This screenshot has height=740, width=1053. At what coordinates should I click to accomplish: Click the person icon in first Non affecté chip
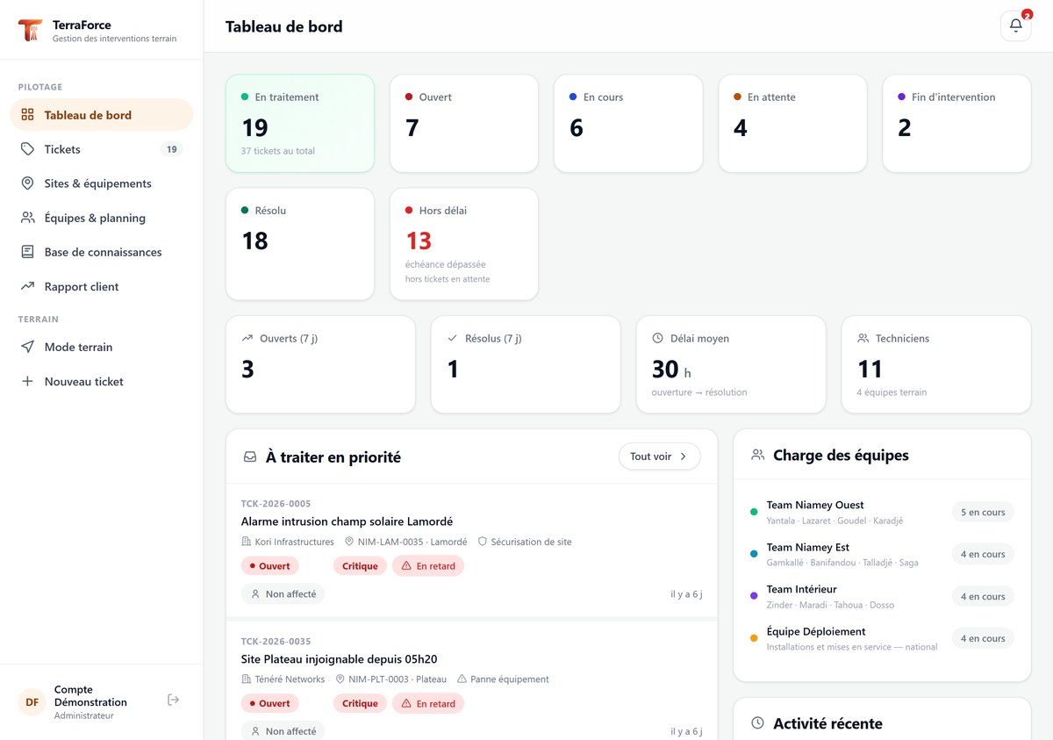click(x=255, y=594)
